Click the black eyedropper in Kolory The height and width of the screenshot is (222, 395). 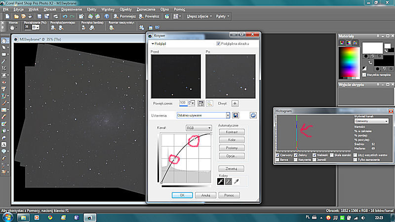(221, 182)
